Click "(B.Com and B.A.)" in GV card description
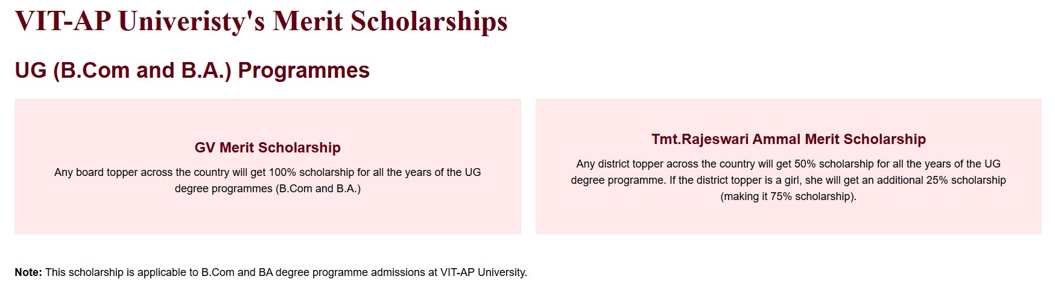This screenshot has height=282, width=1055. [318, 189]
